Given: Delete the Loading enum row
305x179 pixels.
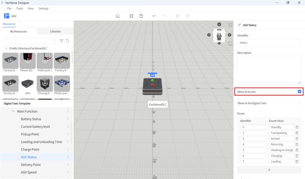Looking at the screenshot, I should pos(297,161).
